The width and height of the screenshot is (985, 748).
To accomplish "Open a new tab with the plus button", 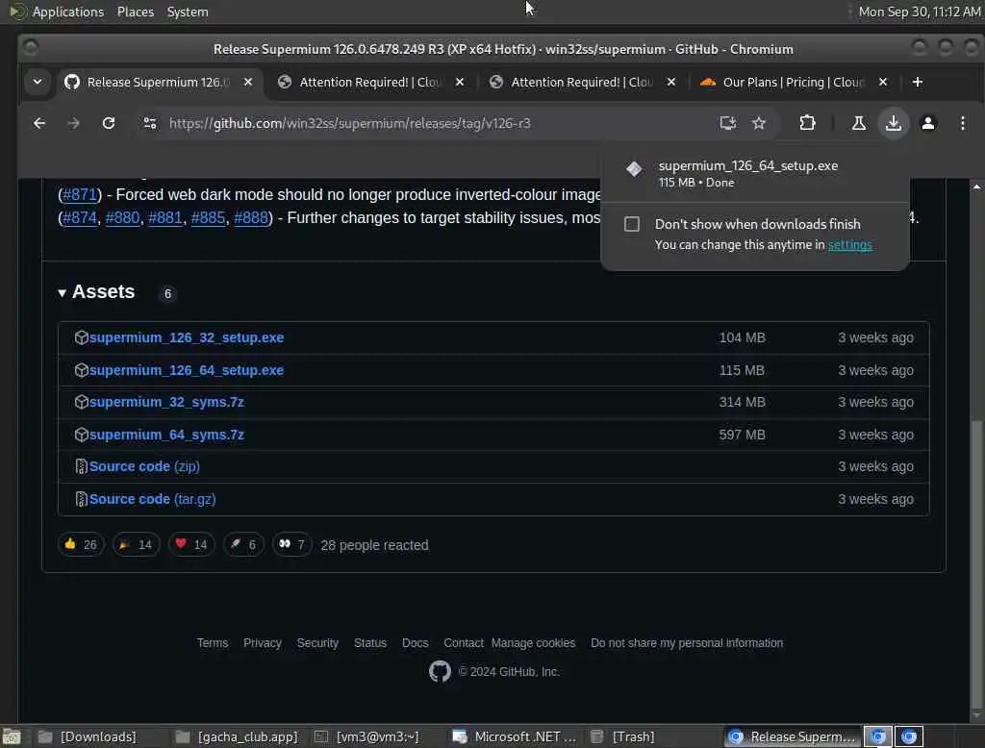I will pyautogui.click(x=917, y=83).
